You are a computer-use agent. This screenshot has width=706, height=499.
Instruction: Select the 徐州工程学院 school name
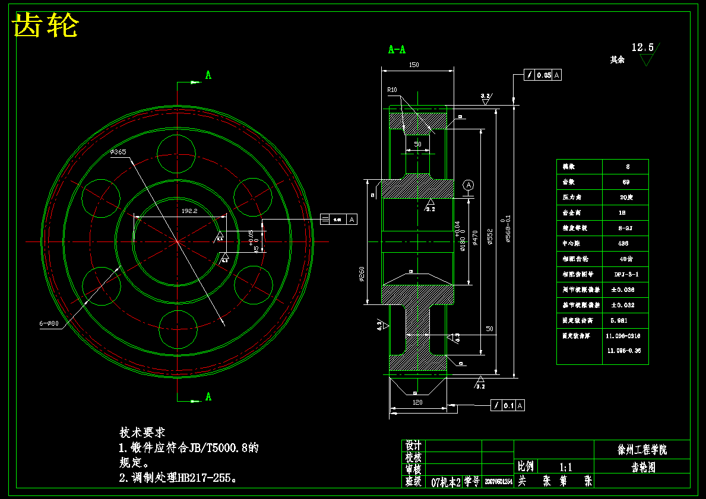coord(642,450)
